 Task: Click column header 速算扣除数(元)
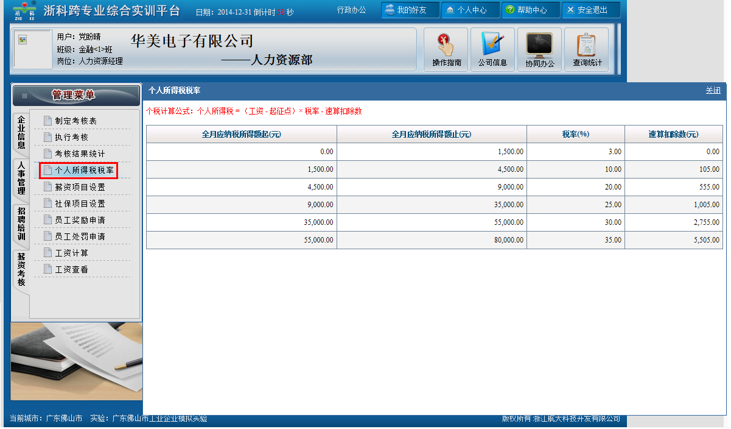pos(674,134)
